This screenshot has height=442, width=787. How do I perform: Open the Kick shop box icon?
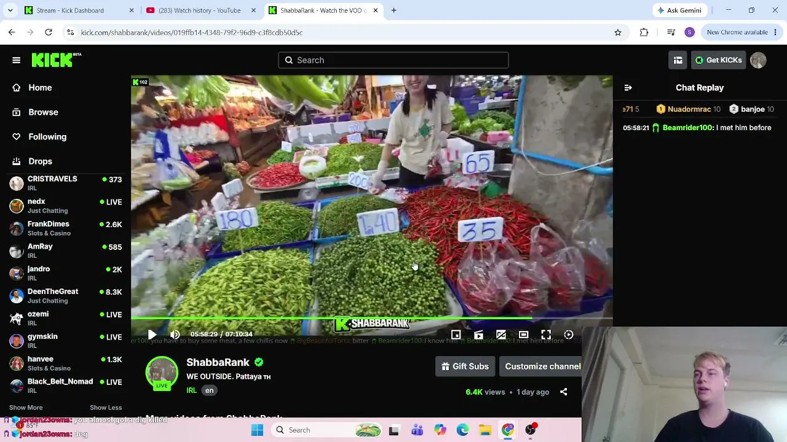678,60
